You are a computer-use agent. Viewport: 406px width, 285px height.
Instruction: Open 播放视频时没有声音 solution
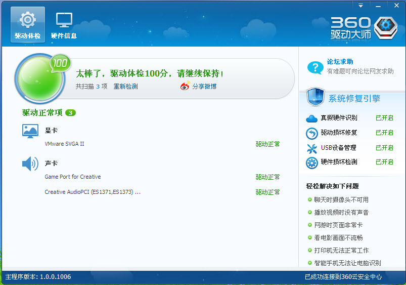click(341, 213)
